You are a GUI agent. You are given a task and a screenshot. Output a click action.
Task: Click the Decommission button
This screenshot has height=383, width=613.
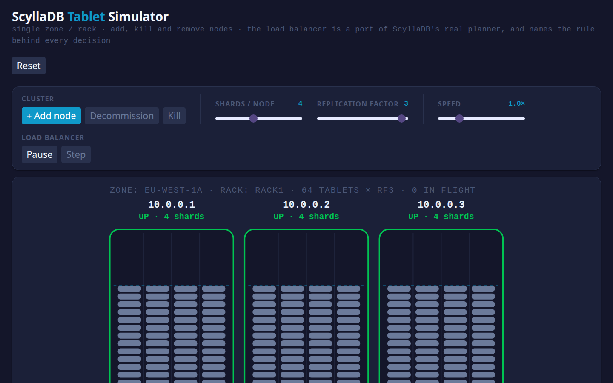point(122,116)
